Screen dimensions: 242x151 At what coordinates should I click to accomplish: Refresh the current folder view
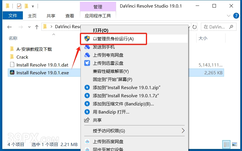point(195,27)
